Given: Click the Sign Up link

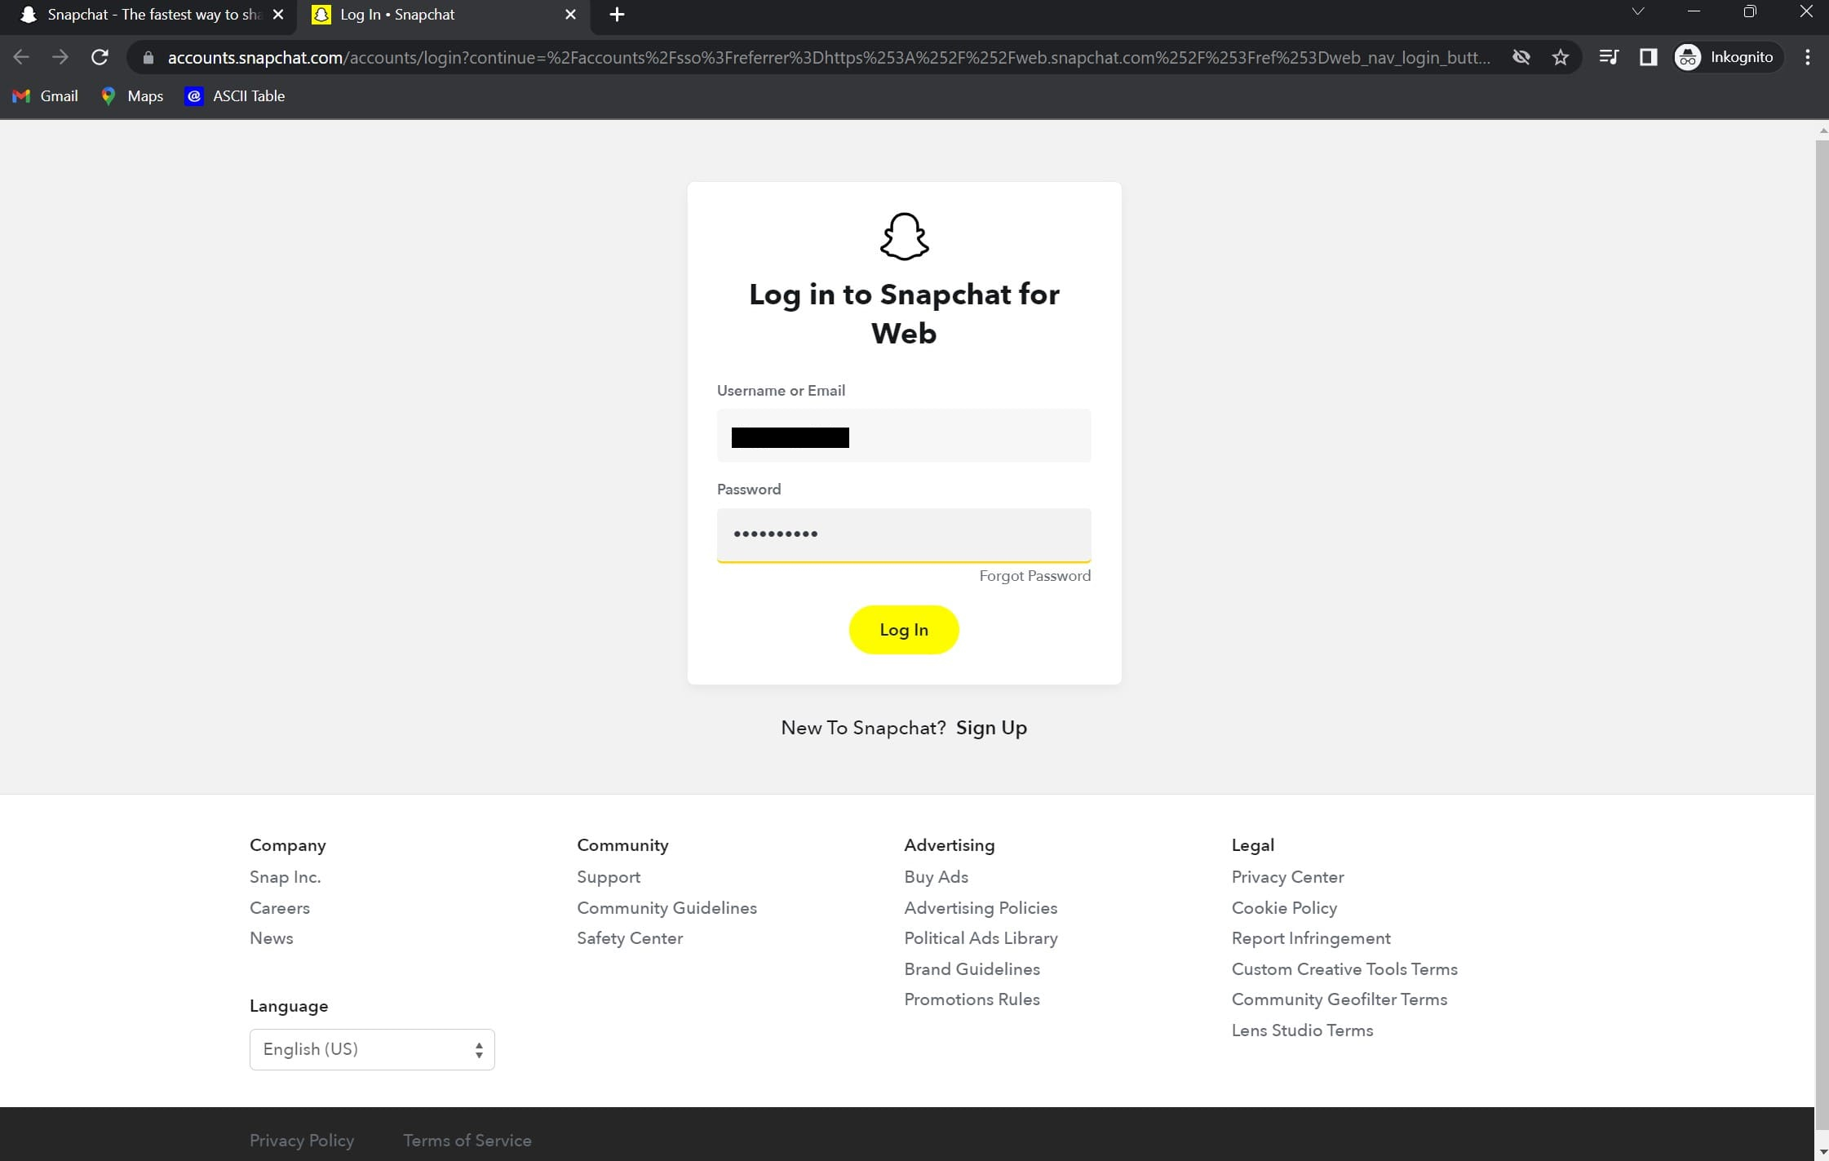Looking at the screenshot, I should tap(991, 728).
